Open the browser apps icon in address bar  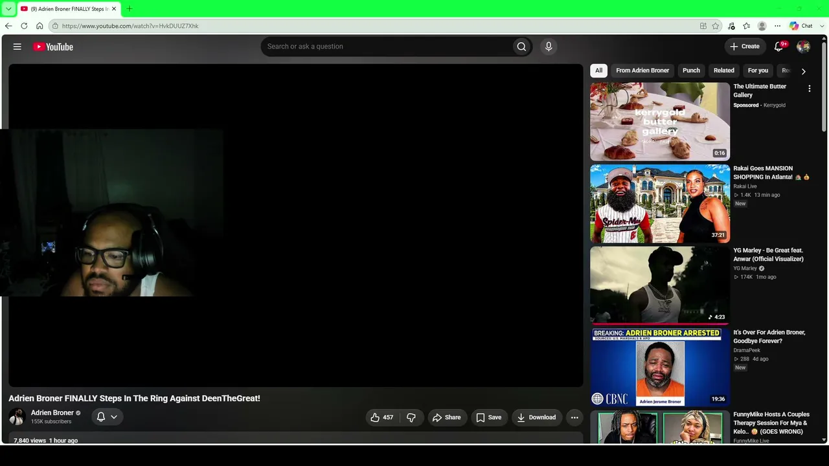tap(703, 26)
